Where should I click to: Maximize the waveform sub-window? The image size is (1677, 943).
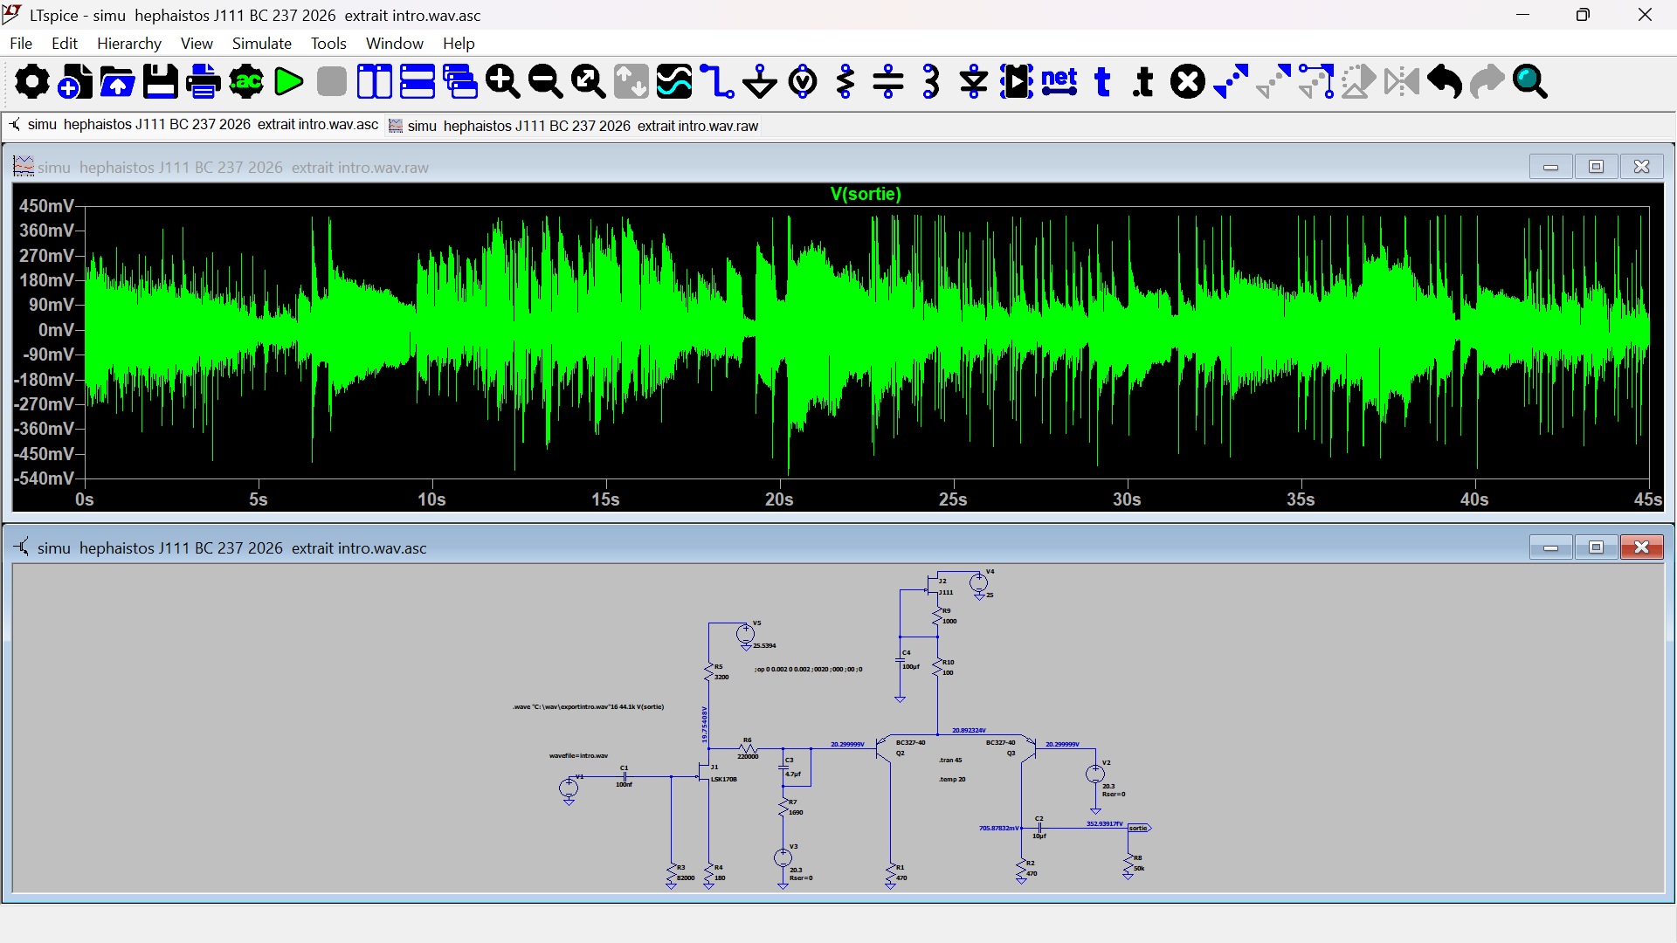[x=1596, y=167]
